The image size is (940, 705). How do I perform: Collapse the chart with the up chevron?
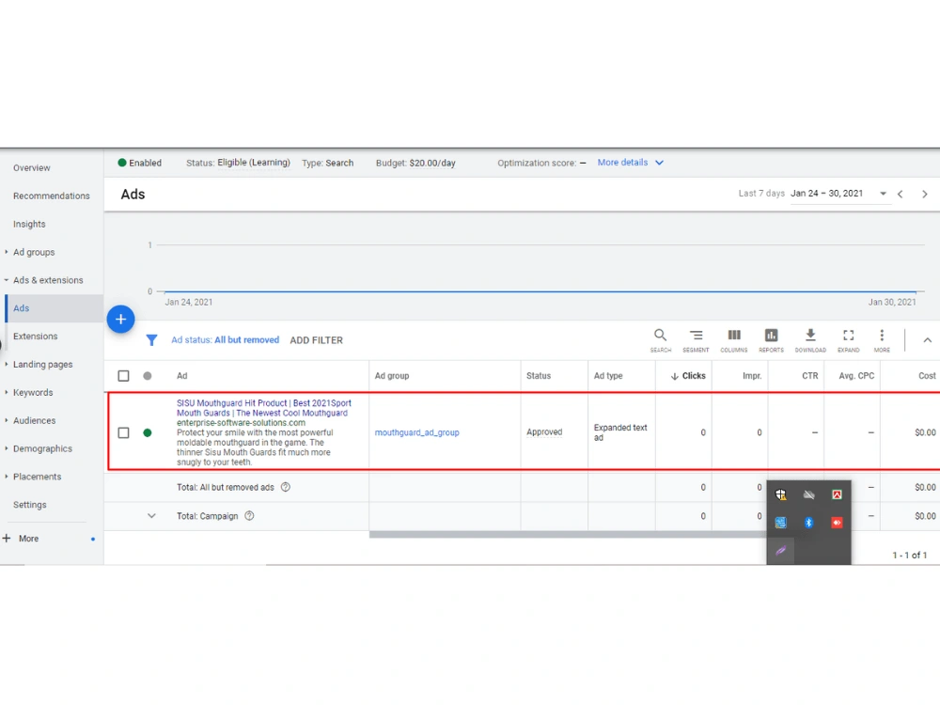pos(927,340)
